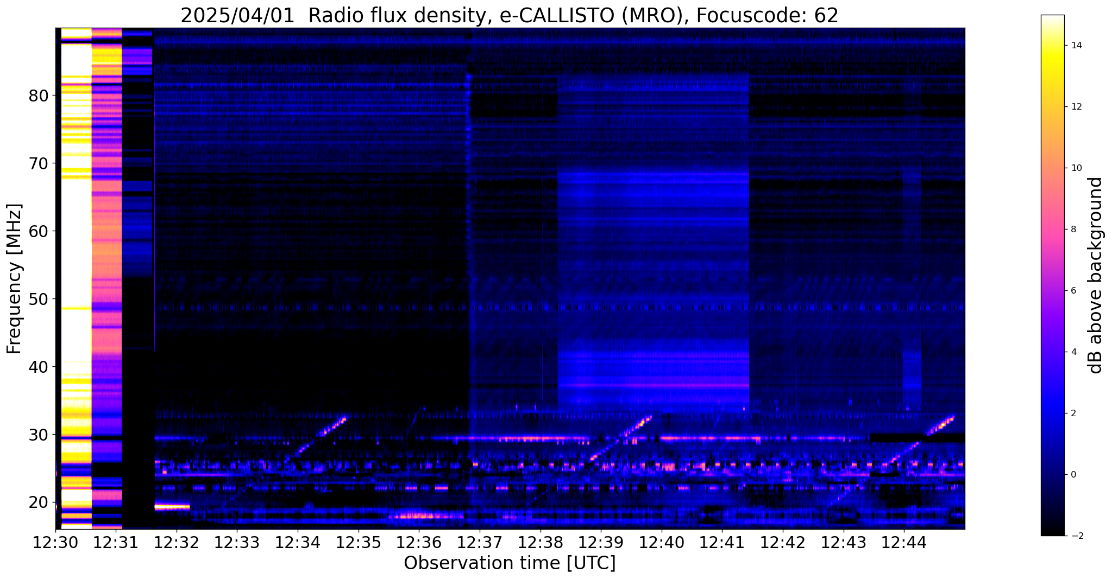The image size is (1112, 579).
Task: Click the 12:35 time tick label
Action: tap(359, 542)
